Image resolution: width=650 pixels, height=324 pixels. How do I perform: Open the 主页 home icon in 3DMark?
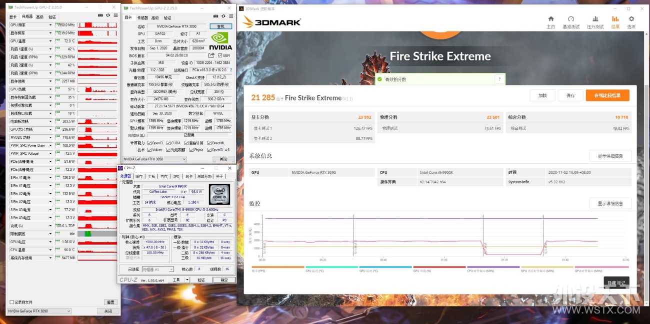(x=550, y=19)
